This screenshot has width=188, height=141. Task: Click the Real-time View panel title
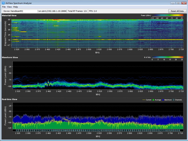pos(10,100)
